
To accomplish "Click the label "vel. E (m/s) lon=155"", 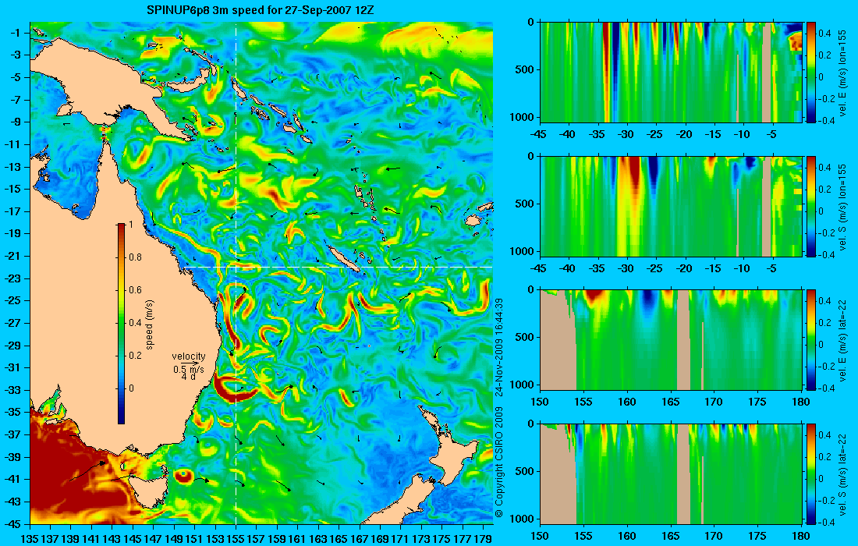I will [x=843, y=73].
